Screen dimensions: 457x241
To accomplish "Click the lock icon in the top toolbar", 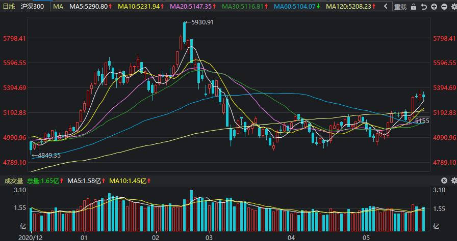I will point(414,7).
